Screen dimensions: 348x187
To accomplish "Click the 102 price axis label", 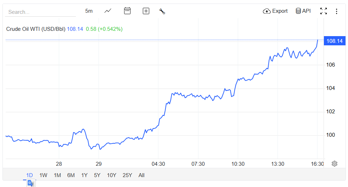I will pos(331,112).
